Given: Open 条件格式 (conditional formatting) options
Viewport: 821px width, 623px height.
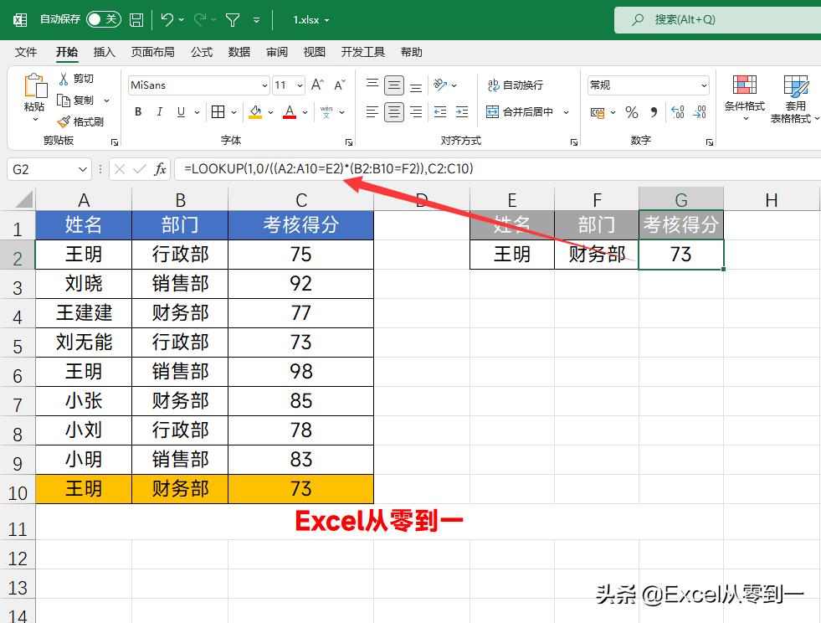Looking at the screenshot, I should tap(744, 96).
